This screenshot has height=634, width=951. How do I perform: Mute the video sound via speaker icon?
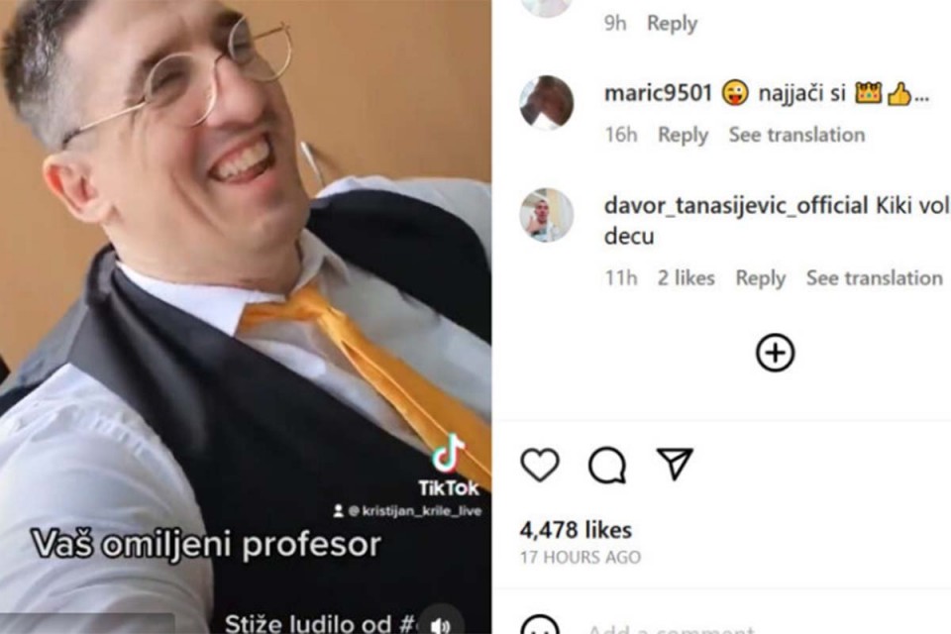click(442, 623)
